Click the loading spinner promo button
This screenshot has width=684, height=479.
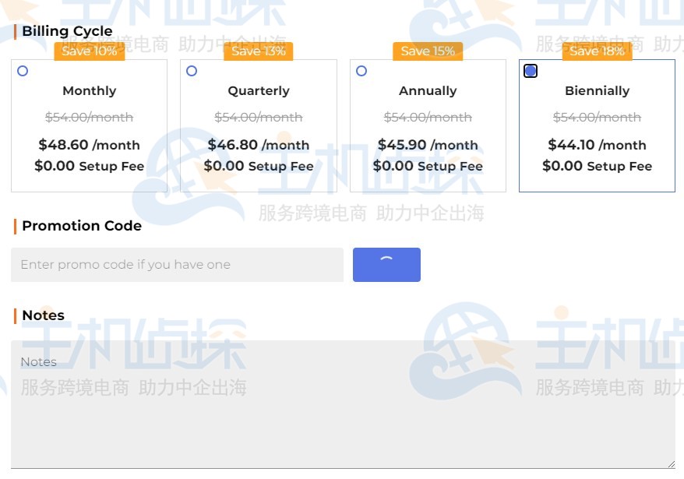pyautogui.click(x=386, y=265)
